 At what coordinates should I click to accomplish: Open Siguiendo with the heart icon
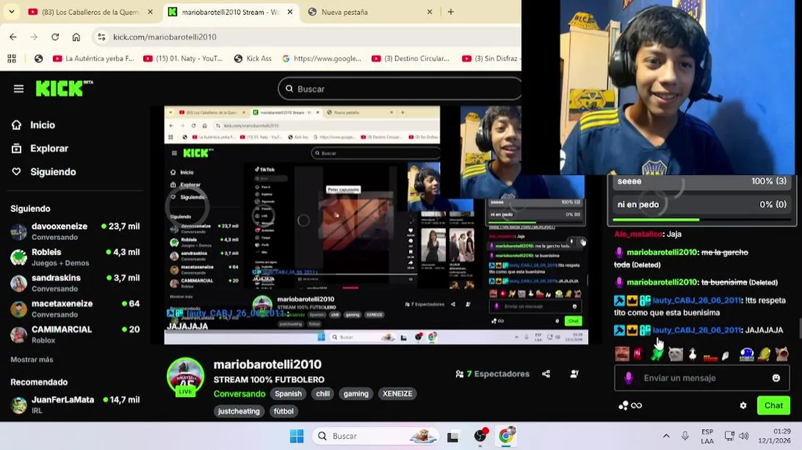[44, 172]
